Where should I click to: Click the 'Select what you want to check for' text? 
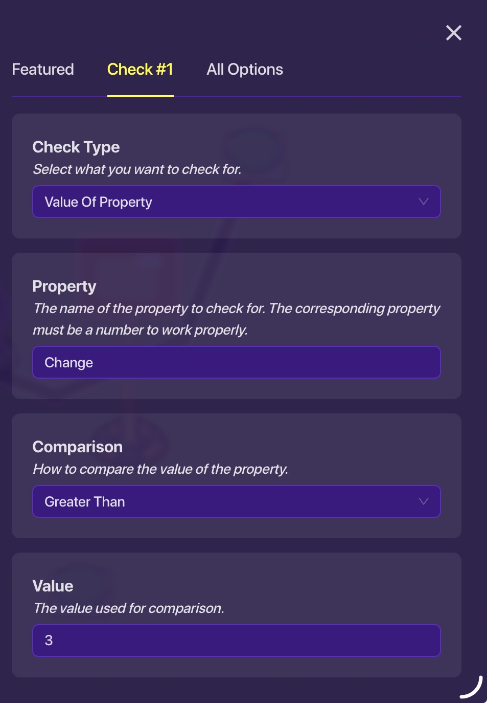click(x=137, y=169)
